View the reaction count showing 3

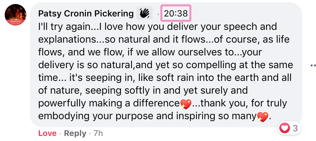(295, 128)
